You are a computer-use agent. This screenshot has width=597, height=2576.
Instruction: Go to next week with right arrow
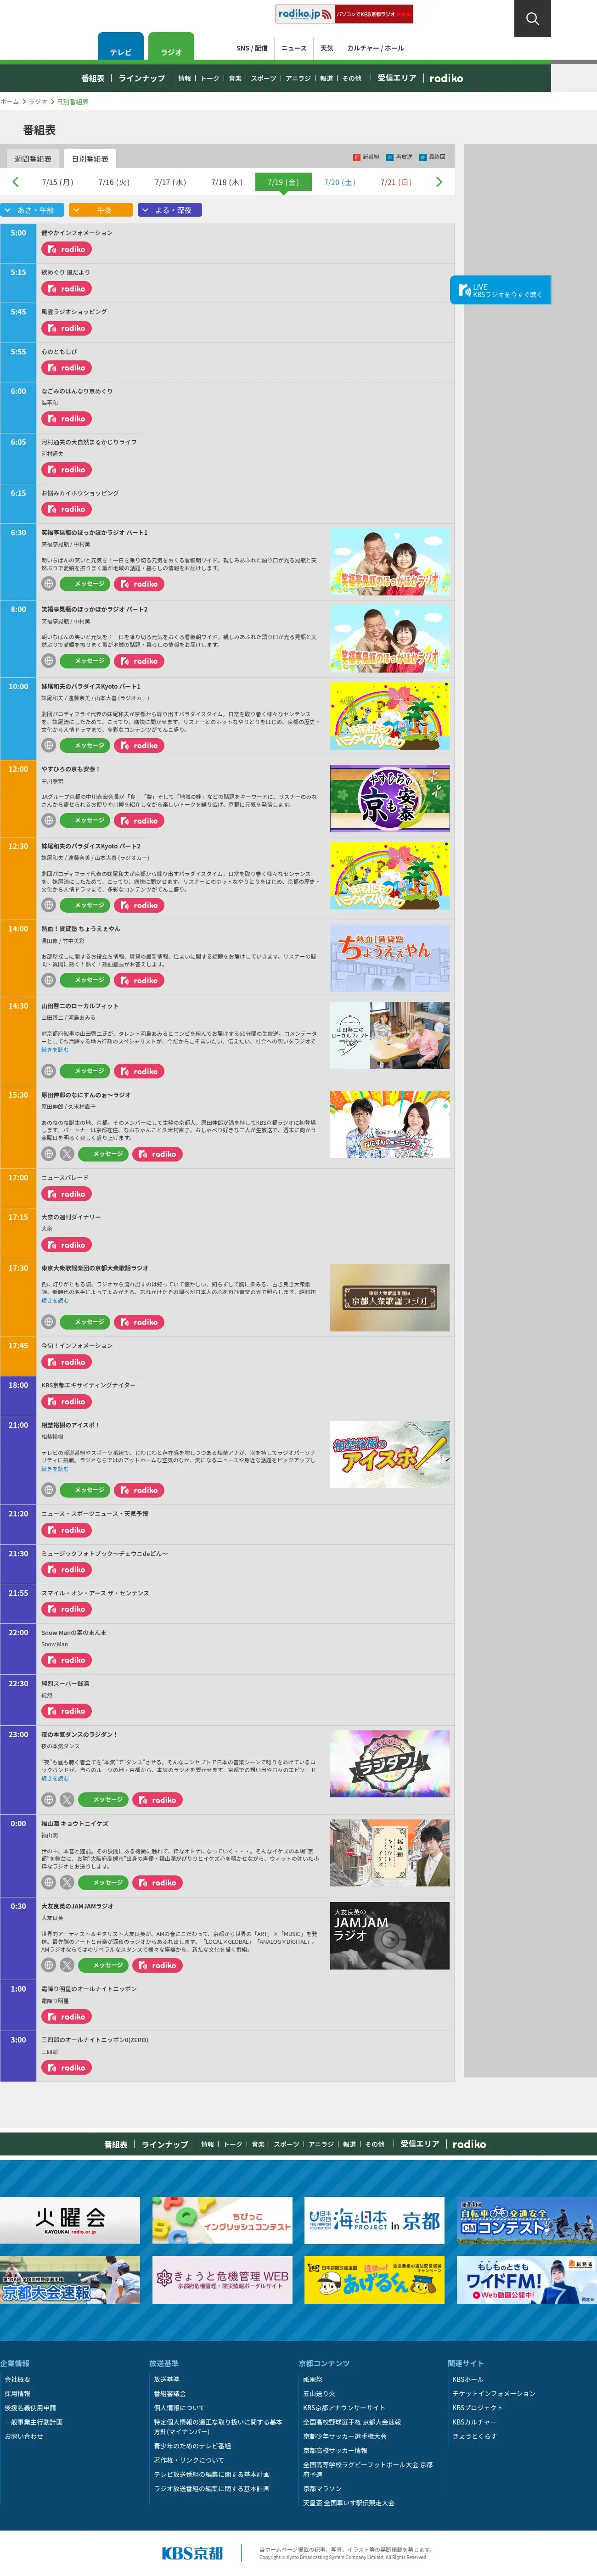[438, 182]
